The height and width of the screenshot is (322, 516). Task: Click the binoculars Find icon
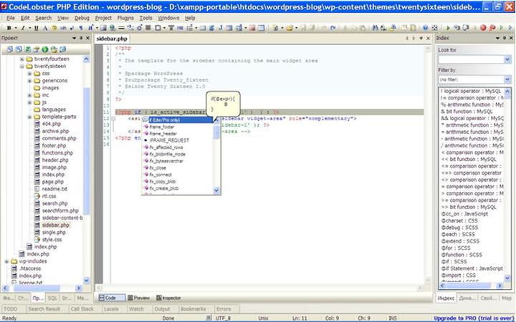[x=375, y=28]
